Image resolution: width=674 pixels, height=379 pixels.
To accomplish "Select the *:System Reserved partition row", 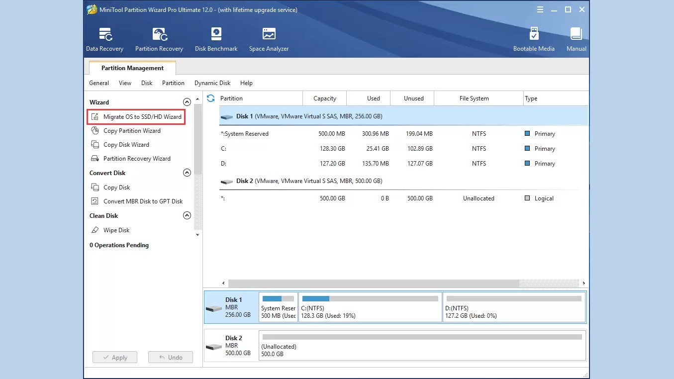I will [403, 134].
